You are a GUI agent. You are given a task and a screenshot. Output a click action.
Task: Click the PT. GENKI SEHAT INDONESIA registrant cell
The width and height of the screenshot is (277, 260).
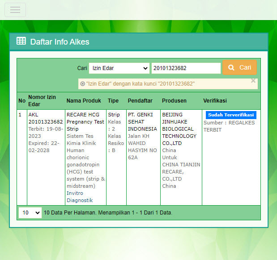(x=142, y=122)
